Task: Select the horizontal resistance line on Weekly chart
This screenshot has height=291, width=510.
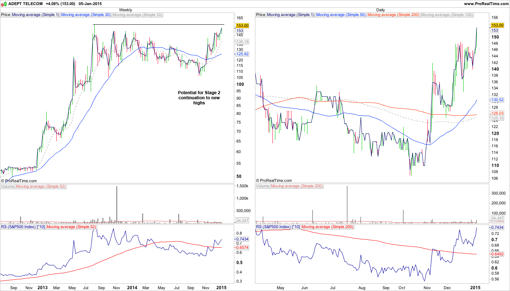Action: click(x=159, y=24)
